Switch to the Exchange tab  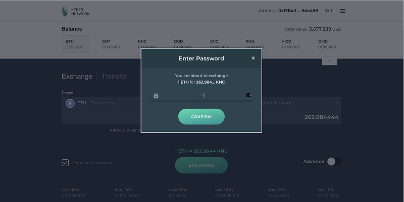point(77,77)
